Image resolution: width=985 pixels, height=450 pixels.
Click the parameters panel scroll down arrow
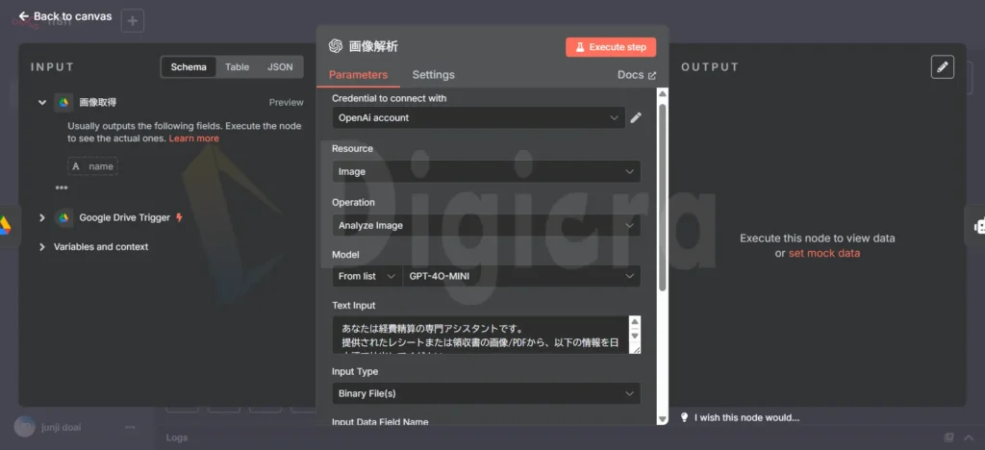(x=662, y=418)
